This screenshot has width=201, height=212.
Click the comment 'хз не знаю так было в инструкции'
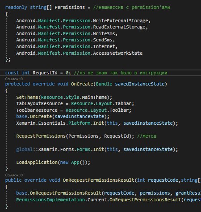[x=121, y=73]
